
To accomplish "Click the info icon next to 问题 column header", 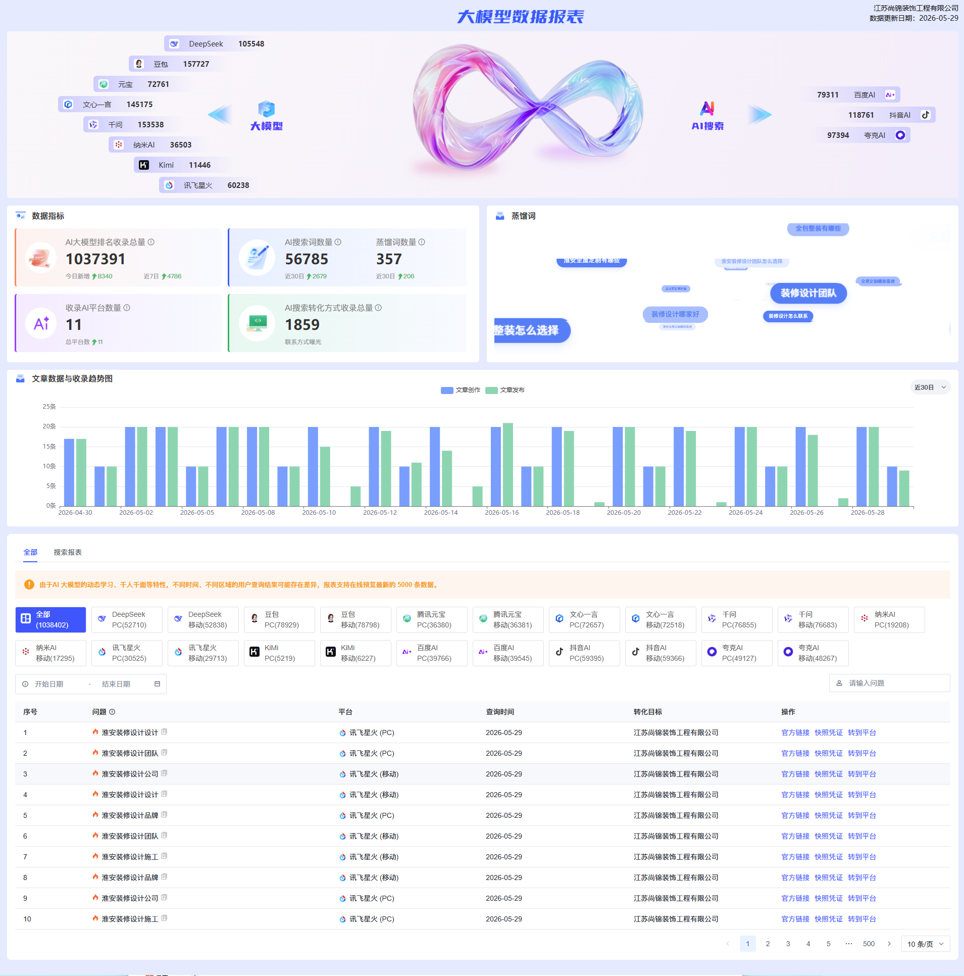I will [x=112, y=712].
